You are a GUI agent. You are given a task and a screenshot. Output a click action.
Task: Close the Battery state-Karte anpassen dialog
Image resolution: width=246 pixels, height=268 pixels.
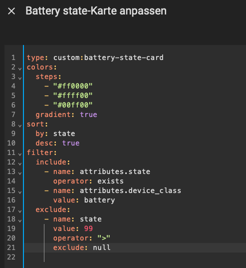click(11, 11)
